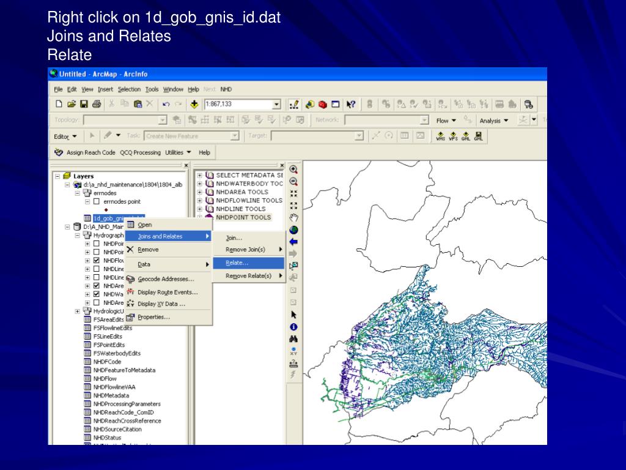Screen dimensions: 626x470
Task: Activate the Identify tool
Action: [293, 327]
